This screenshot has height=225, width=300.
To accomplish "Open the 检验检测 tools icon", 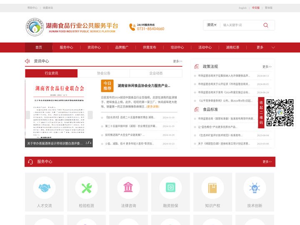I will [87, 187].
